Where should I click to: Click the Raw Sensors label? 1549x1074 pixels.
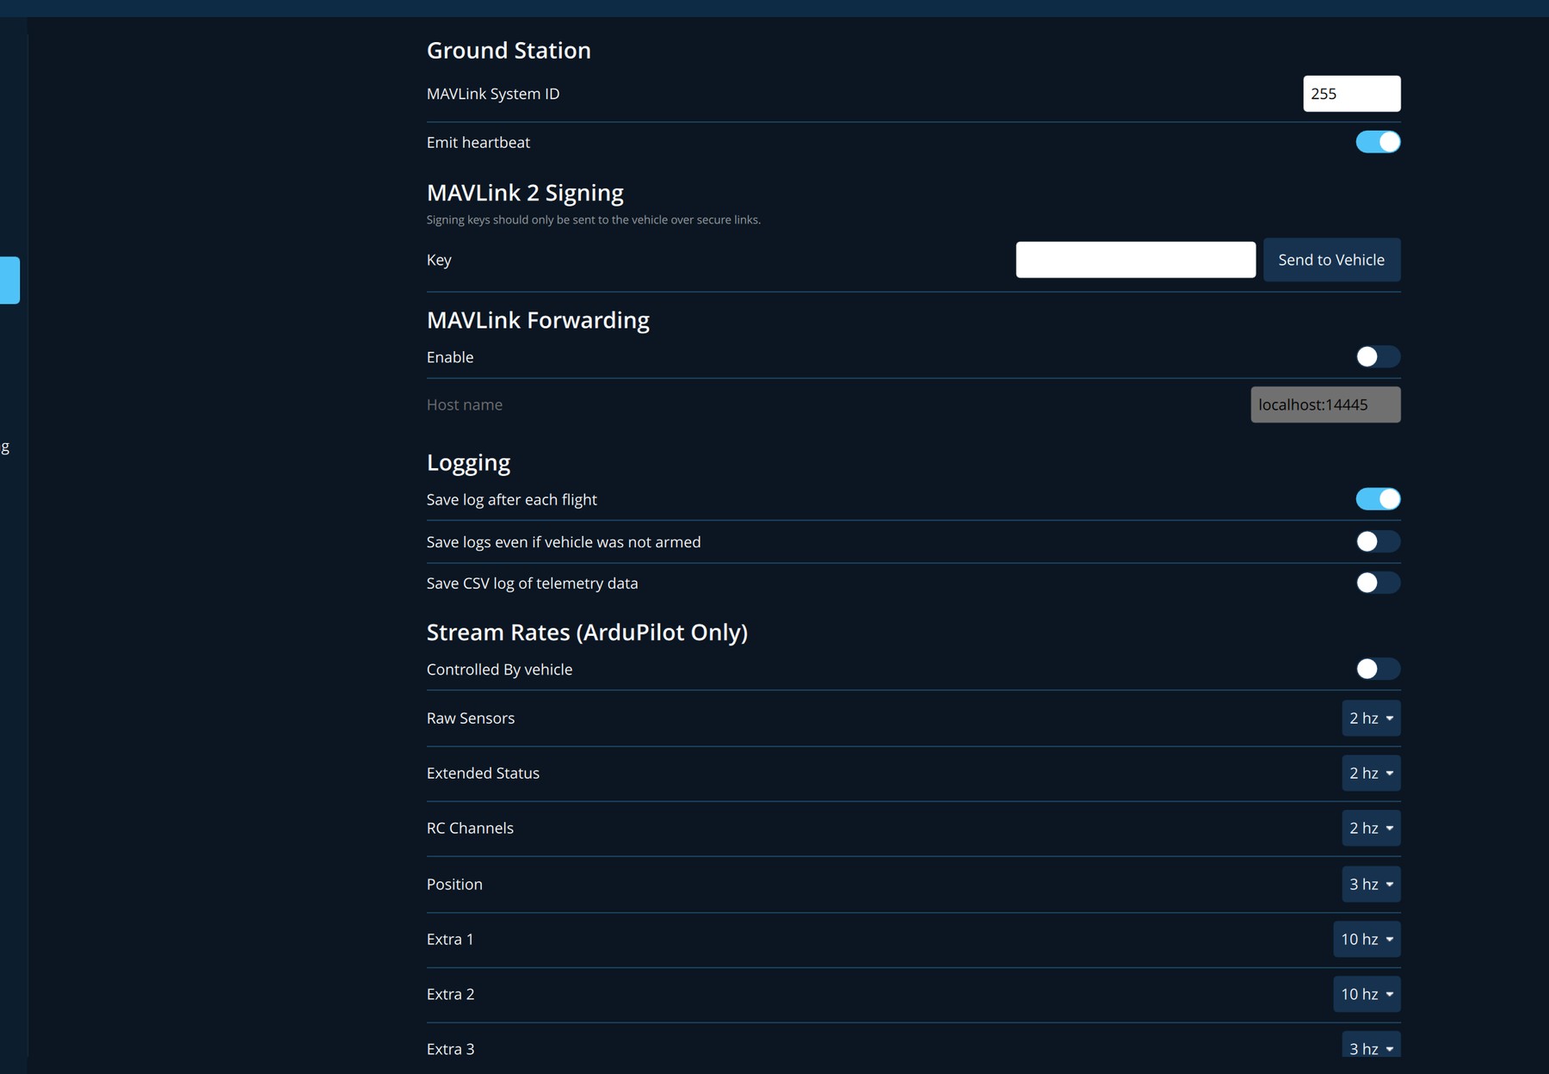471,719
